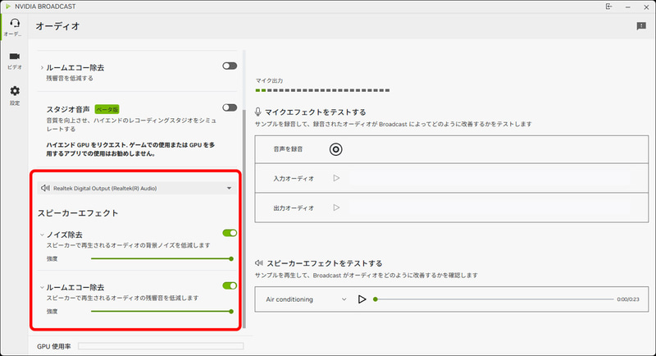This screenshot has height=356, width=656.
Task: Click the オーディオ page title
Action: click(57, 26)
